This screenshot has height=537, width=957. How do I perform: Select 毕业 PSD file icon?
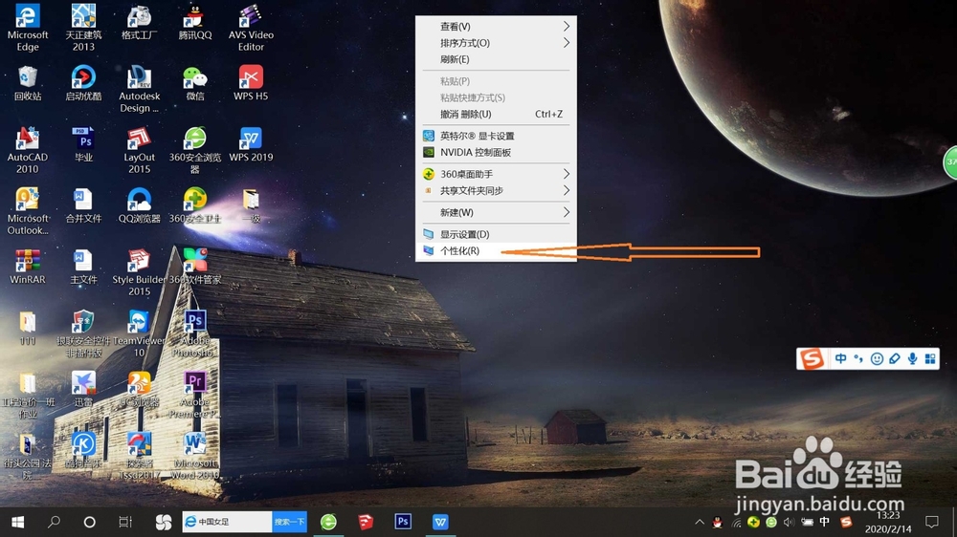[x=83, y=145]
